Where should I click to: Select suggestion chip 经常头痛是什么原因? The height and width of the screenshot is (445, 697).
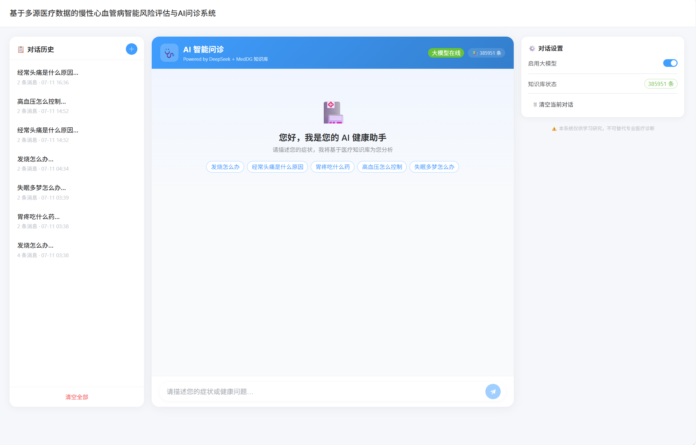(x=277, y=167)
